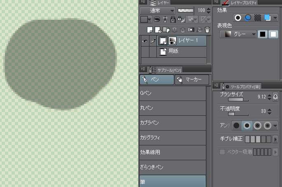Toggle the ベクター吸着 checkbox
Screen dimensions: 282x187
click(x=222, y=152)
